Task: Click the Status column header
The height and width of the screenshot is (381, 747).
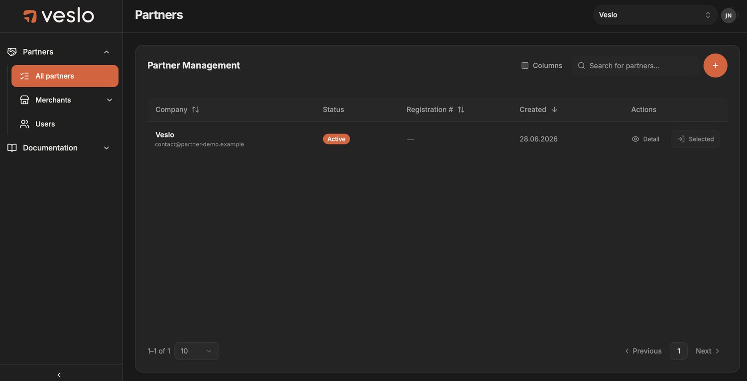Action: (x=333, y=110)
